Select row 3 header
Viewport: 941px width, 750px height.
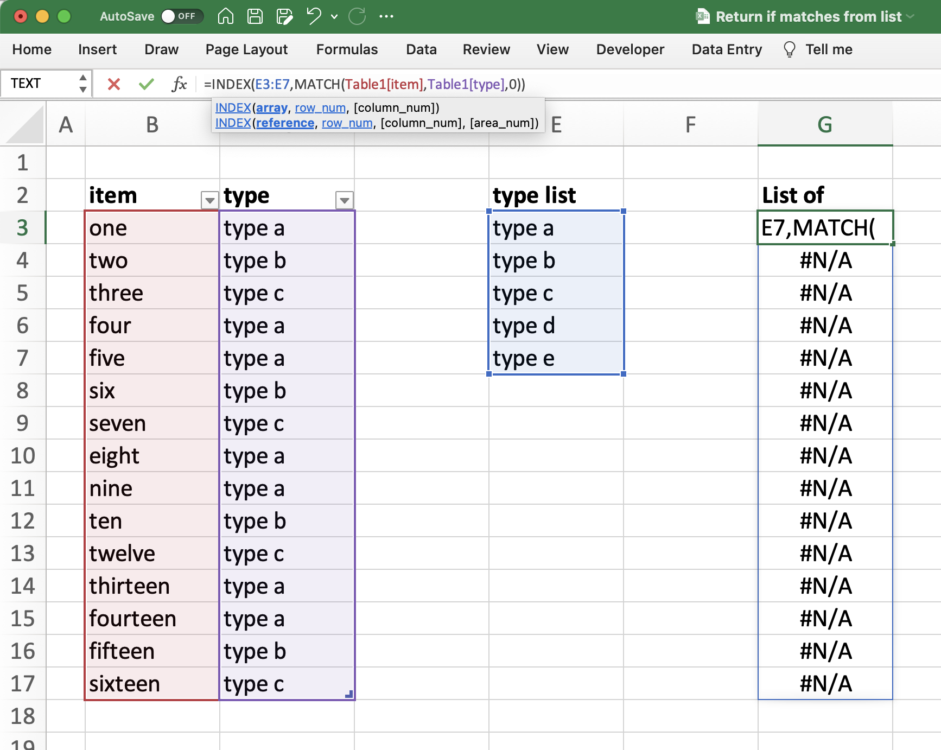tap(22, 227)
